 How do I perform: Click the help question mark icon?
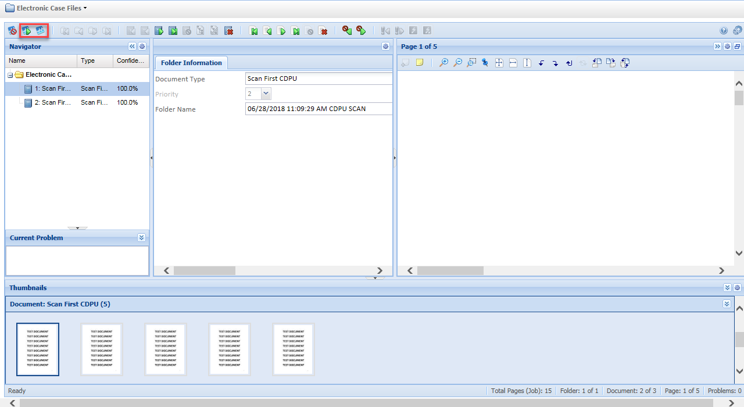click(x=724, y=31)
